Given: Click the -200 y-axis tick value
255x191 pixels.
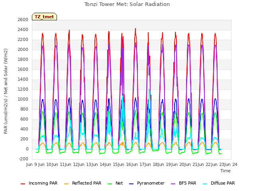Looking at the screenshot, I should coord(24,159).
